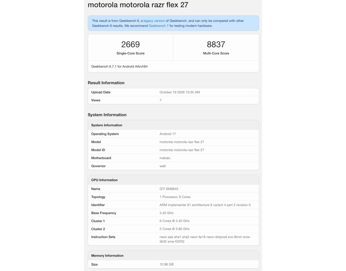Click the memory Size 10.96 GB value
Viewport: 346px width, 271px height.
pyautogui.click(x=167, y=264)
